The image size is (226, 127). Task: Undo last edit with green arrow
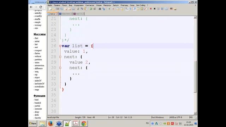(x=91, y=9)
